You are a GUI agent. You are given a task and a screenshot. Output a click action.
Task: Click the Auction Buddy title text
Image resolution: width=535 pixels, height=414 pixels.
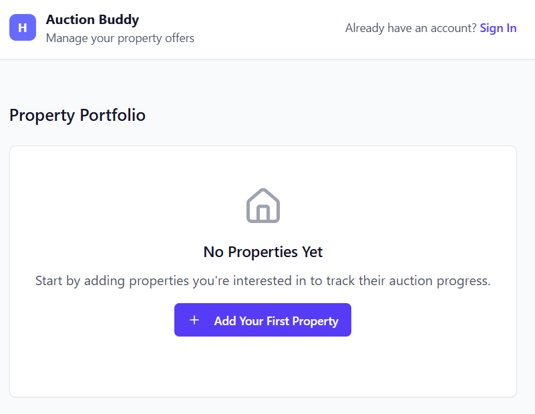pos(92,19)
